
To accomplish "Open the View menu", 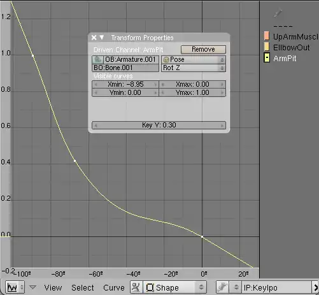I will click(53, 288).
